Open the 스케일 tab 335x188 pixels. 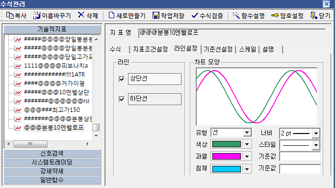tap(248, 50)
